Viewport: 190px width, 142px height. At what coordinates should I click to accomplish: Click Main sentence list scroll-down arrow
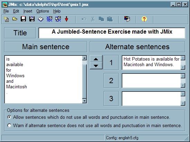click(x=84, y=101)
